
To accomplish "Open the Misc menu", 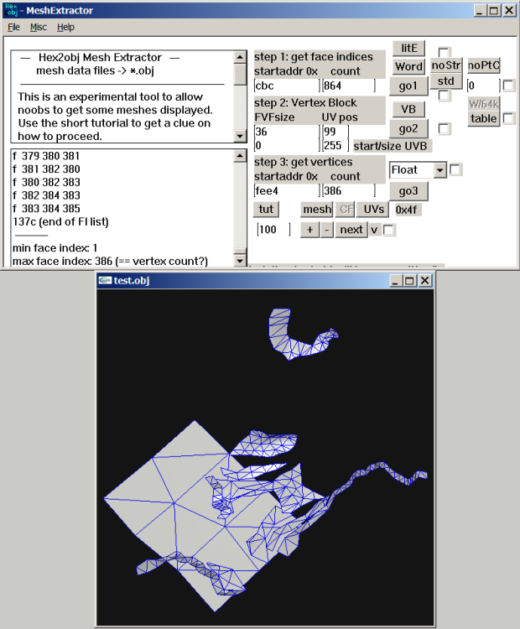I will [x=39, y=28].
